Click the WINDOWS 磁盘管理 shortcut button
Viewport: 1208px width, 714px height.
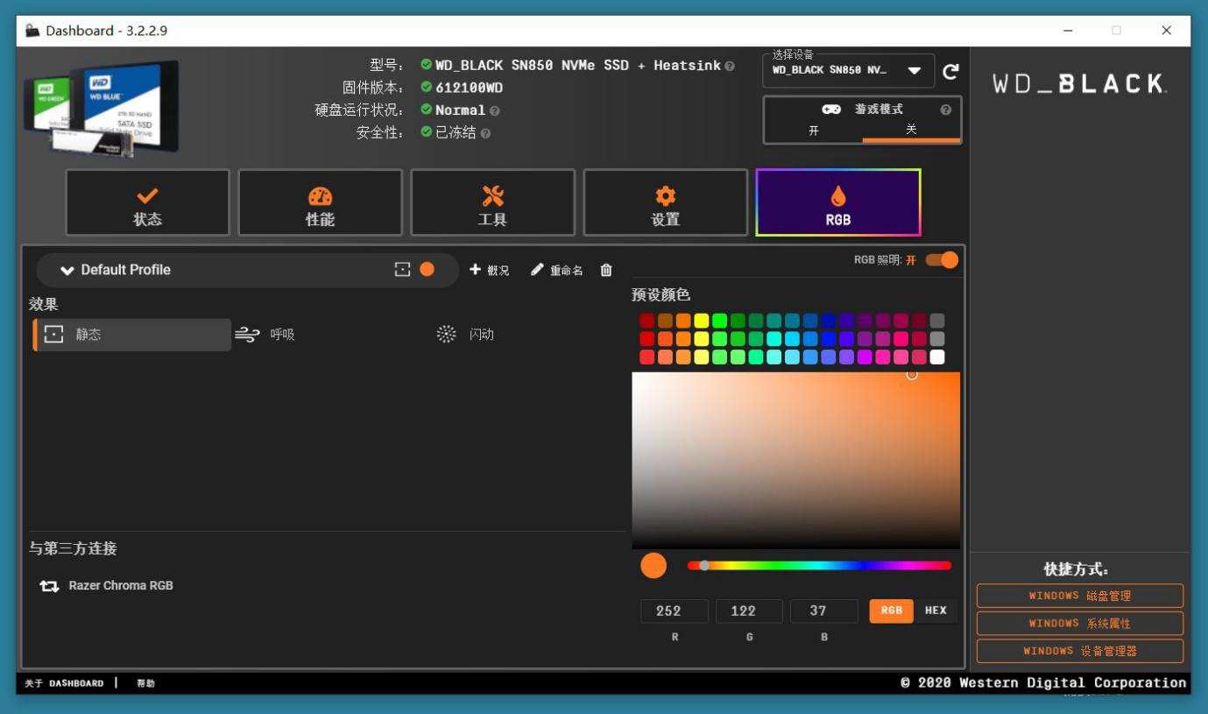click(x=1080, y=596)
